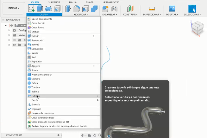Choose Llenado de contorno from the menu
Image resolution: width=207 pixels, height=138 pixels.
tap(64, 113)
